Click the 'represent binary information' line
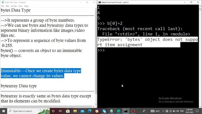The width and height of the screenshot is (202, 114). tap(43, 30)
